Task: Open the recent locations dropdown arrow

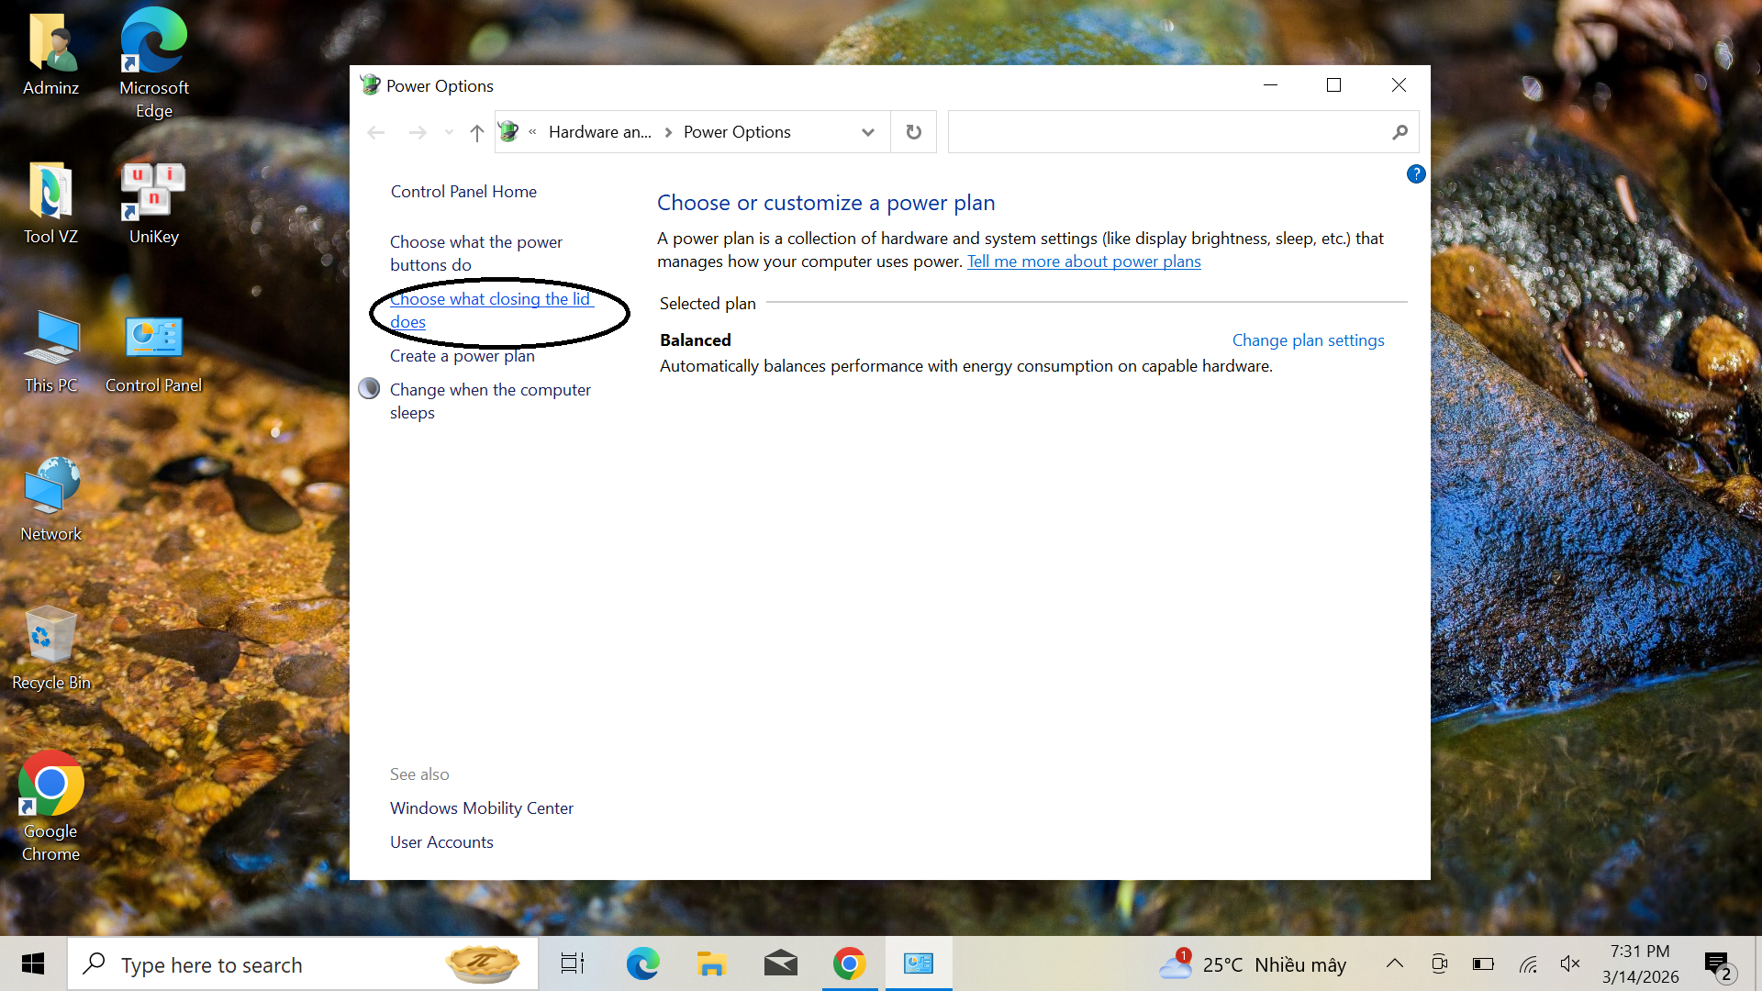Action: coord(449,133)
